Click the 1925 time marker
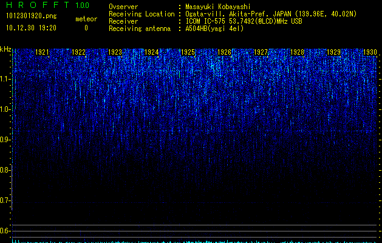Screen dimensions: 382x243 (188, 52)
